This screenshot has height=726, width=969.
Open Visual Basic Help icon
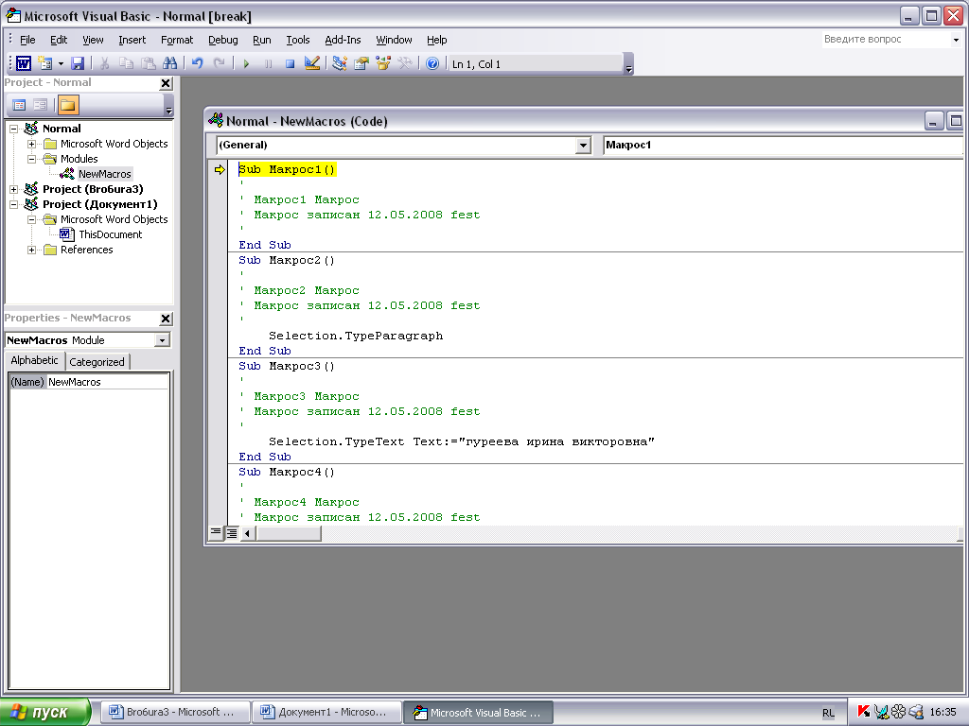click(x=432, y=63)
